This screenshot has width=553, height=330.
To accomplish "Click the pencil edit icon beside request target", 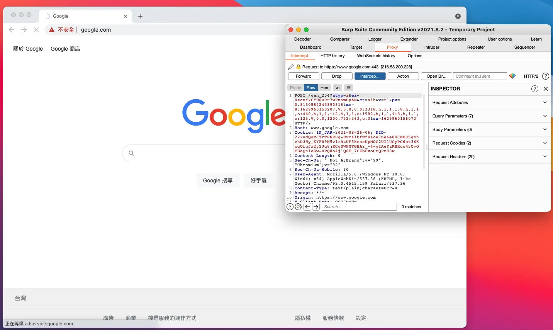I will [291, 67].
